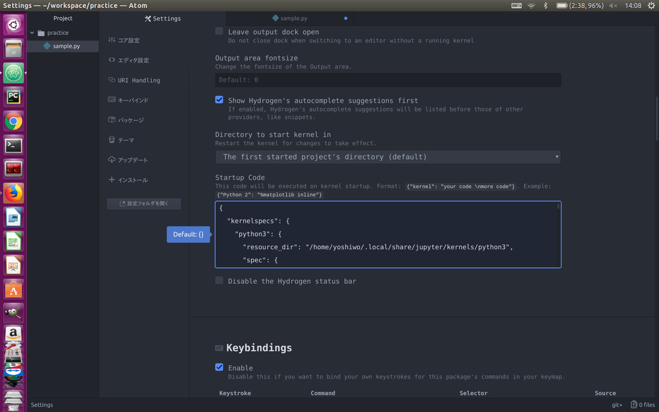Click the 設定フォルダを開く button

[x=144, y=203]
